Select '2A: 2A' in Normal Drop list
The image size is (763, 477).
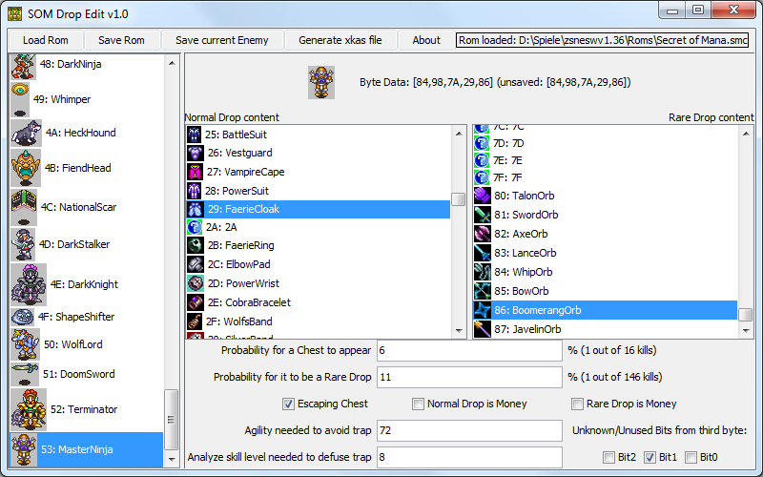[x=319, y=227]
